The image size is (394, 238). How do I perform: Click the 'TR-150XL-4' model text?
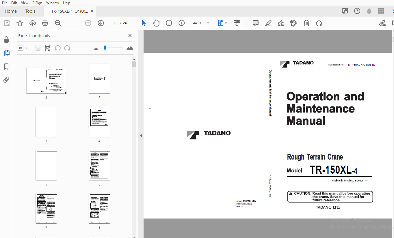(334, 170)
